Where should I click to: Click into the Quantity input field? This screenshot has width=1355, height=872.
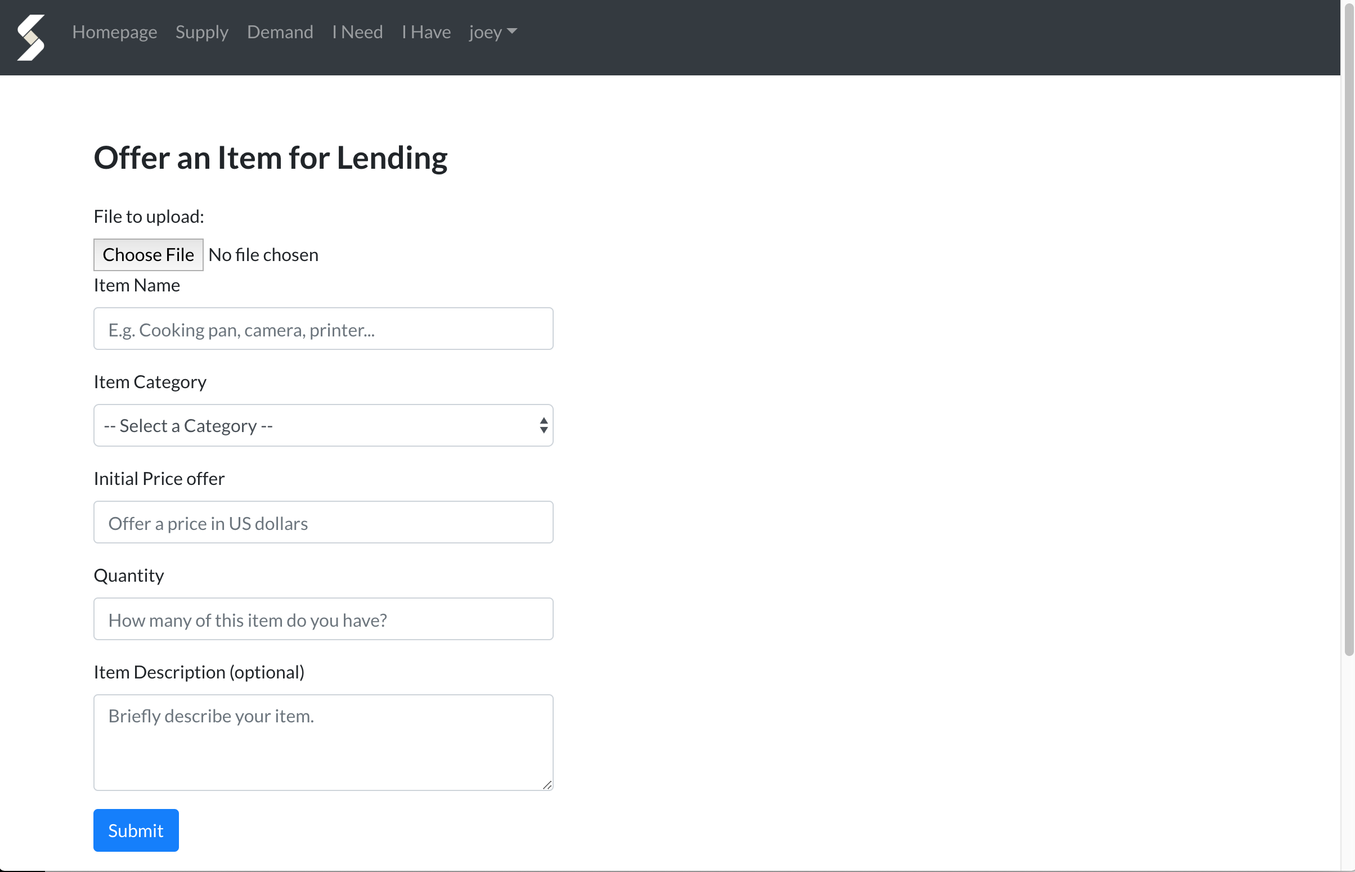(323, 619)
